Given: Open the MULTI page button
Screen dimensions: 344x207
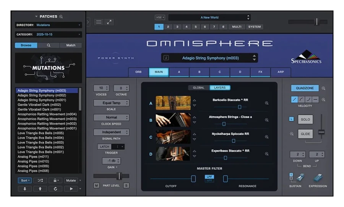Looking at the screenshot, I should click(x=237, y=27).
